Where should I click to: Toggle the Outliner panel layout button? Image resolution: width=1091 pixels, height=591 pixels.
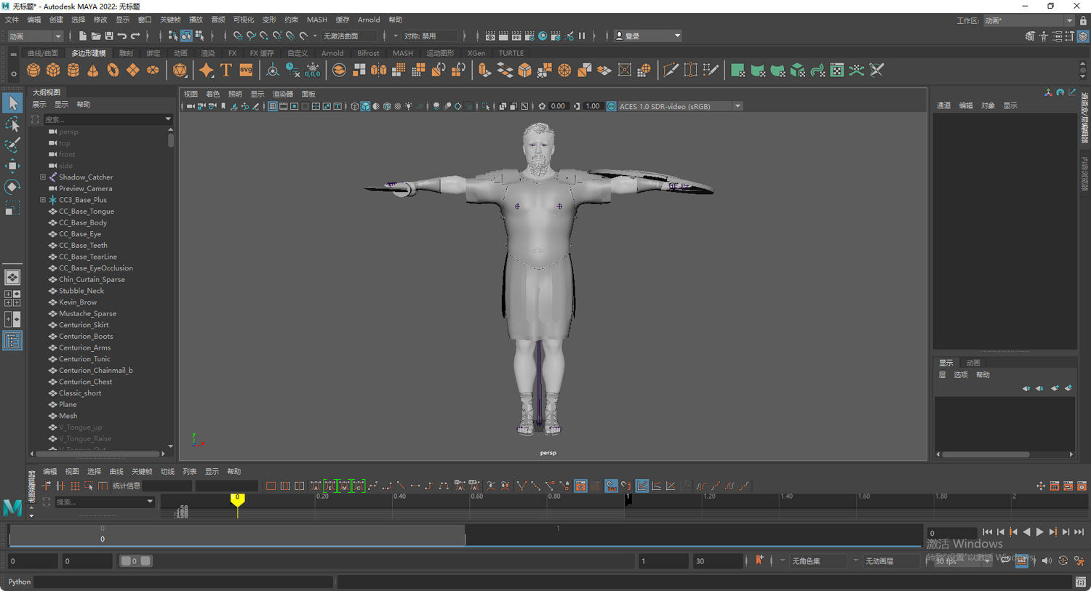pos(12,340)
